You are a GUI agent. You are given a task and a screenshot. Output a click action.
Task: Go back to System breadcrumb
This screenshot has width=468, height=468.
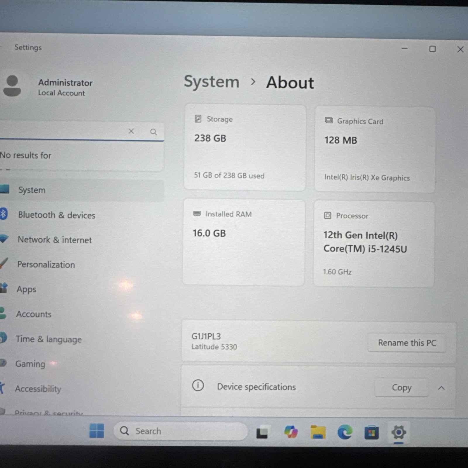(211, 82)
